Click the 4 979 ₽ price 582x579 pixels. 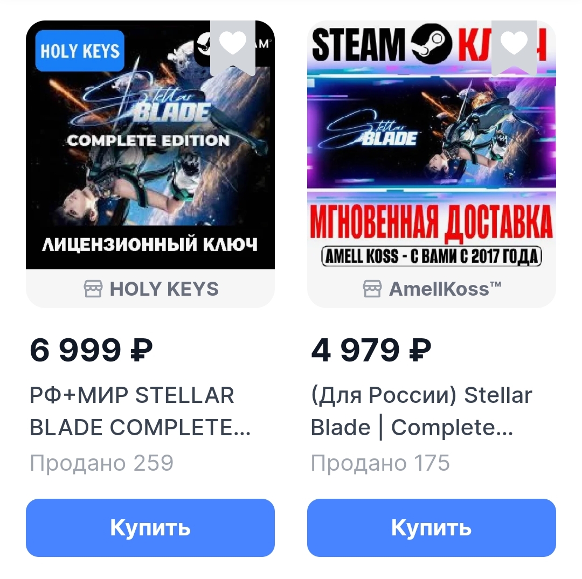coord(371,350)
